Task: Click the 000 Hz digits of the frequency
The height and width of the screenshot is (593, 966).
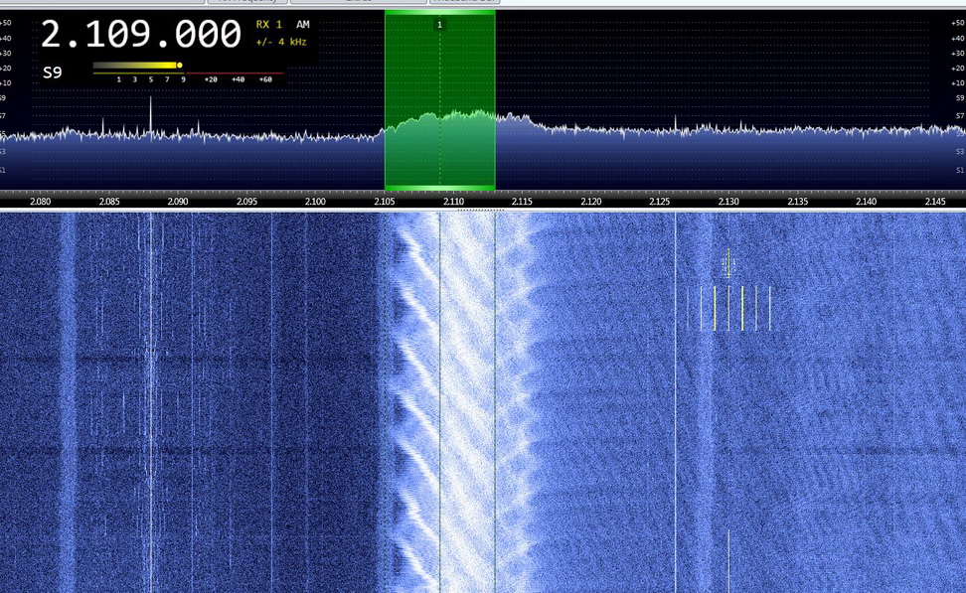Action: pos(209,34)
